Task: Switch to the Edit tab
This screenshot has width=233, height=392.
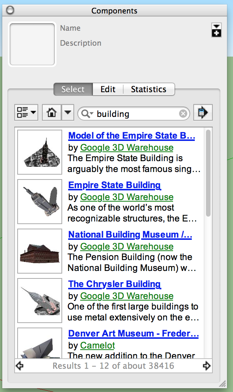Action: click(108, 89)
